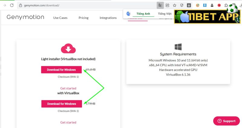Open the blue download manager extension icon
Image resolution: width=242 pixels, height=128 pixels.
(x=205, y=5)
